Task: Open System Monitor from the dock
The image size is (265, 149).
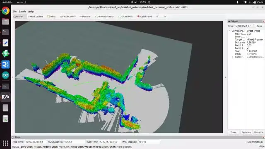Action: pyautogui.click(x=5, y=87)
